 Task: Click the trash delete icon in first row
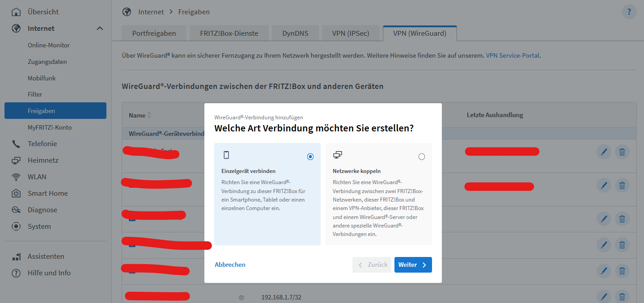(x=622, y=152)
